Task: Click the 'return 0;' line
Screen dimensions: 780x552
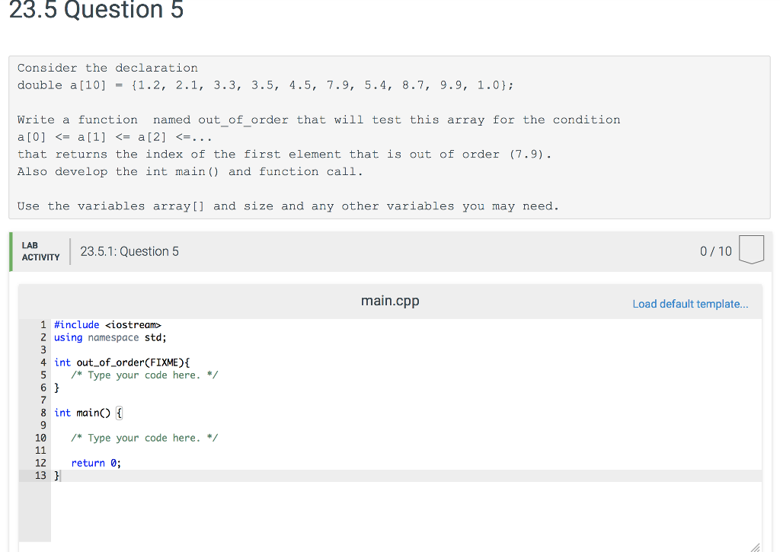Action: coord(96,463)
